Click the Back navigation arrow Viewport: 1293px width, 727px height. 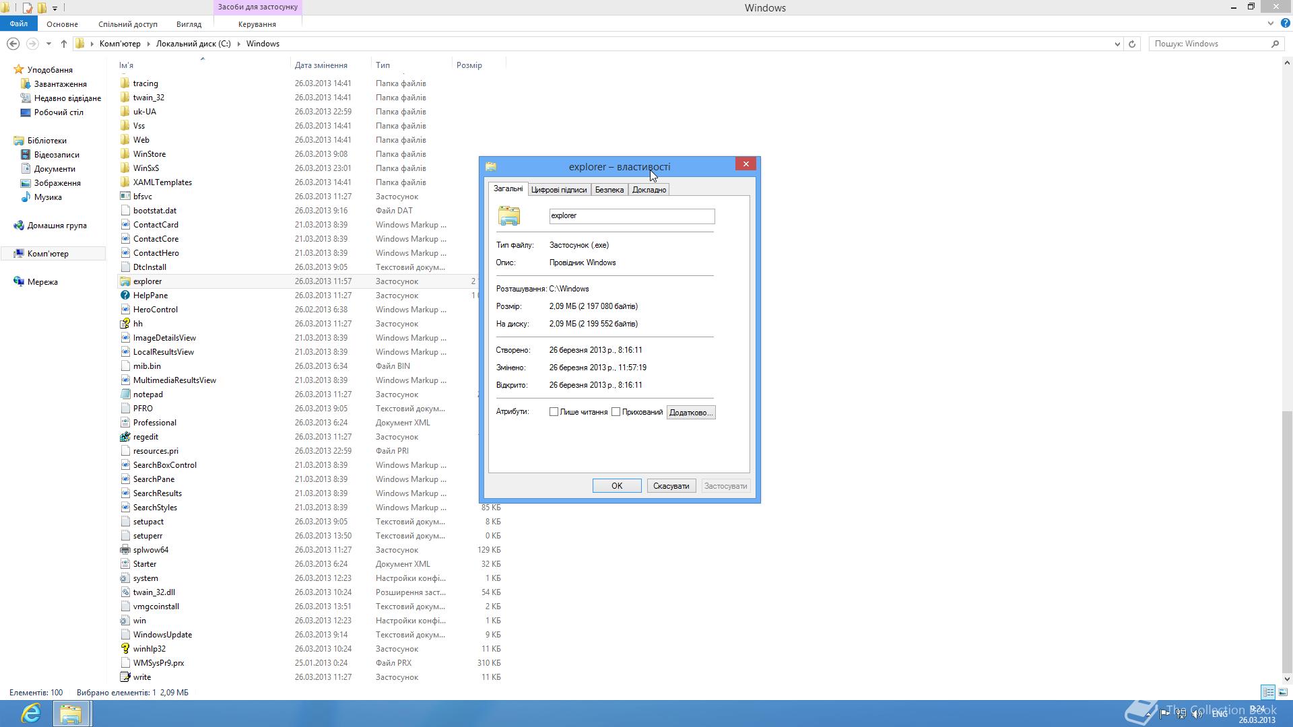13,44
